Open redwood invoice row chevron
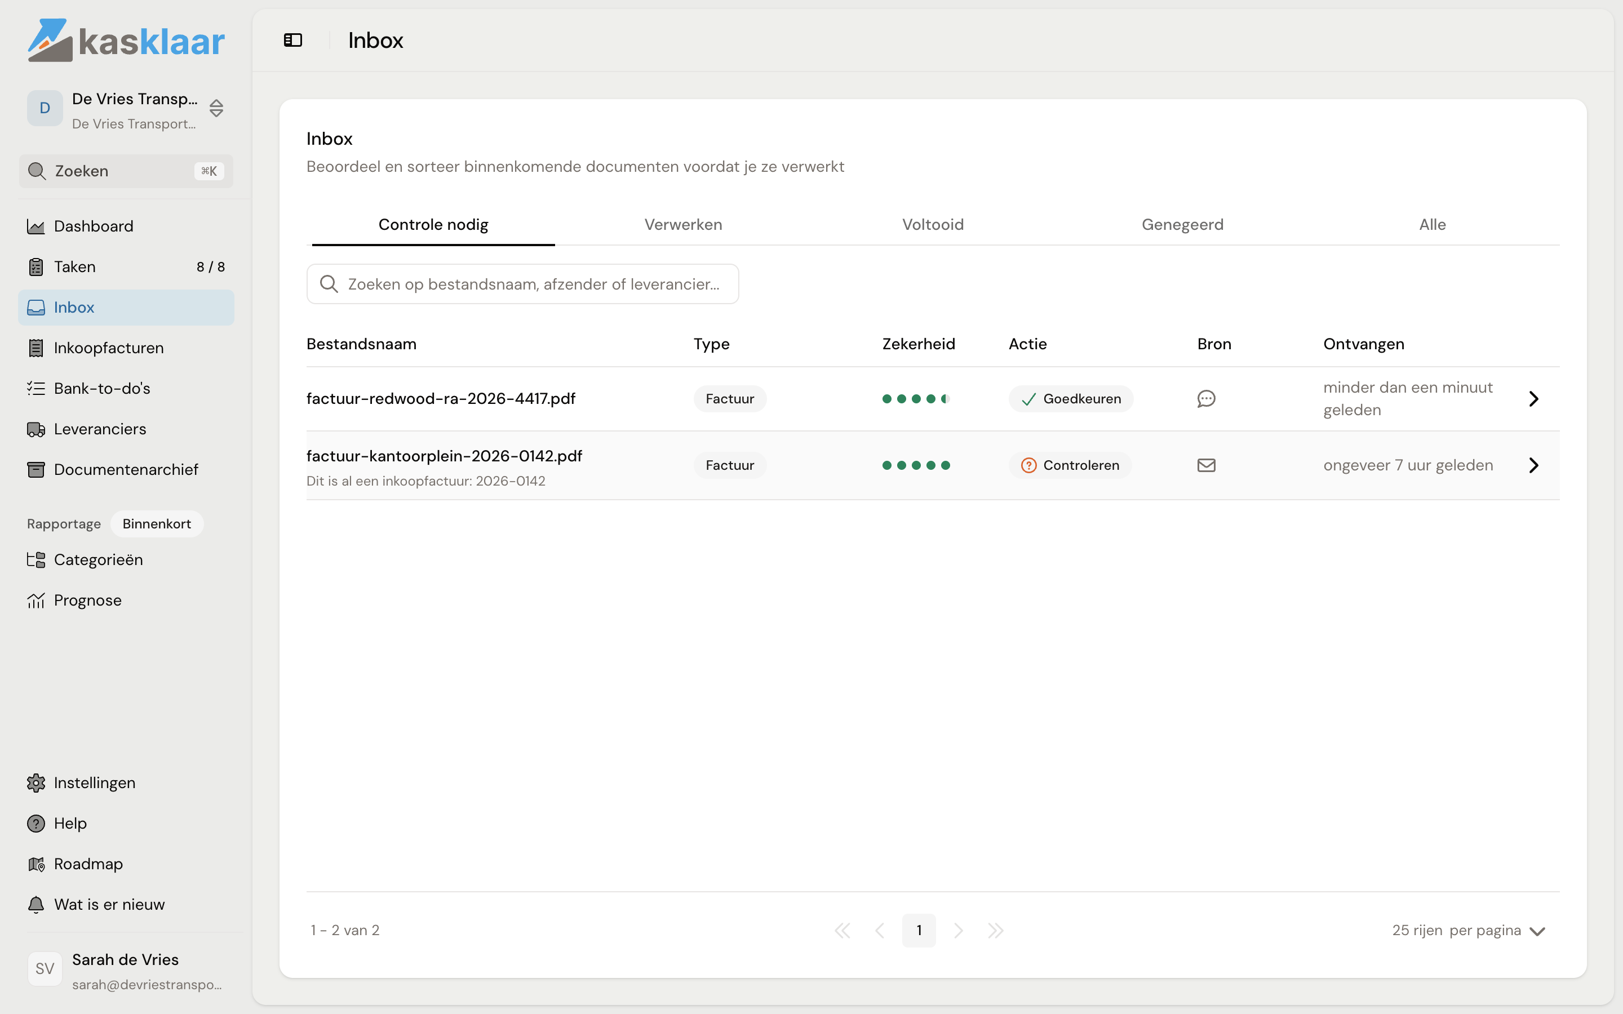 coord(1533,399)
